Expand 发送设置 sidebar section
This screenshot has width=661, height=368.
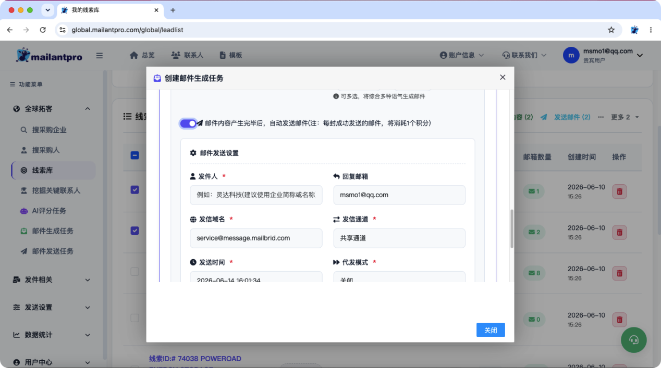pyautogui.click(x=52, y=307)
